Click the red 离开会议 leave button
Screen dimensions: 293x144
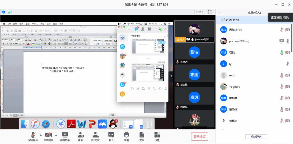pyautogui.click(x=199, y=137)
